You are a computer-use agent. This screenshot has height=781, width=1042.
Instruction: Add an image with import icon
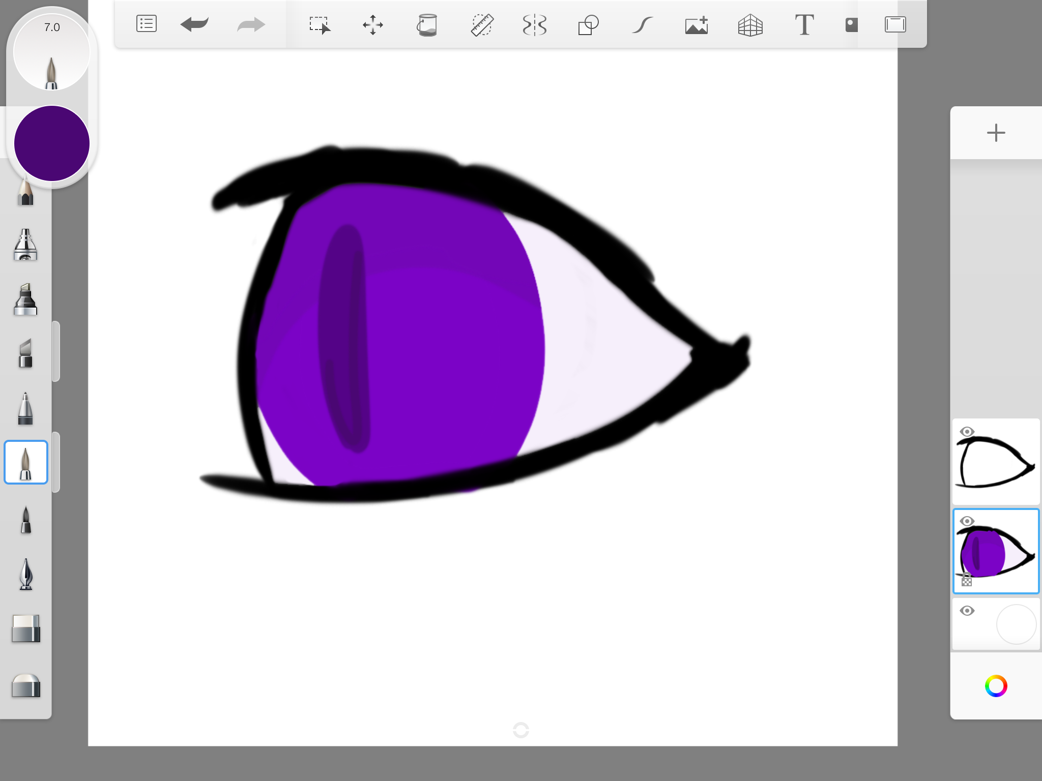tap(697, 24)
